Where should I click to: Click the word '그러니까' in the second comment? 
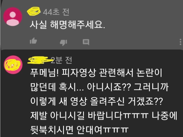click(x=151, y=87)
